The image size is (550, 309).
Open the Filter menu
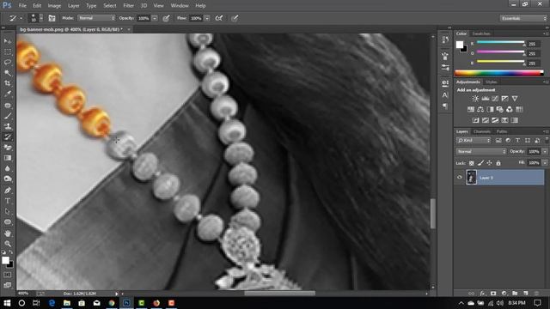click(x=128, y=6)
